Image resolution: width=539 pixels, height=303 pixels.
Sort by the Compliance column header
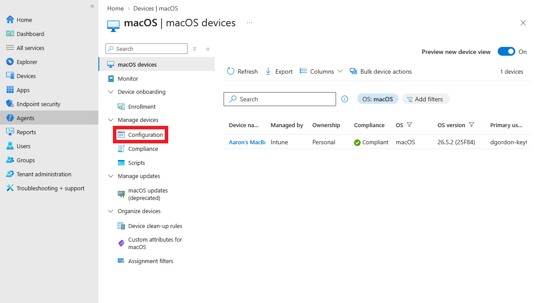click(369, 125)
